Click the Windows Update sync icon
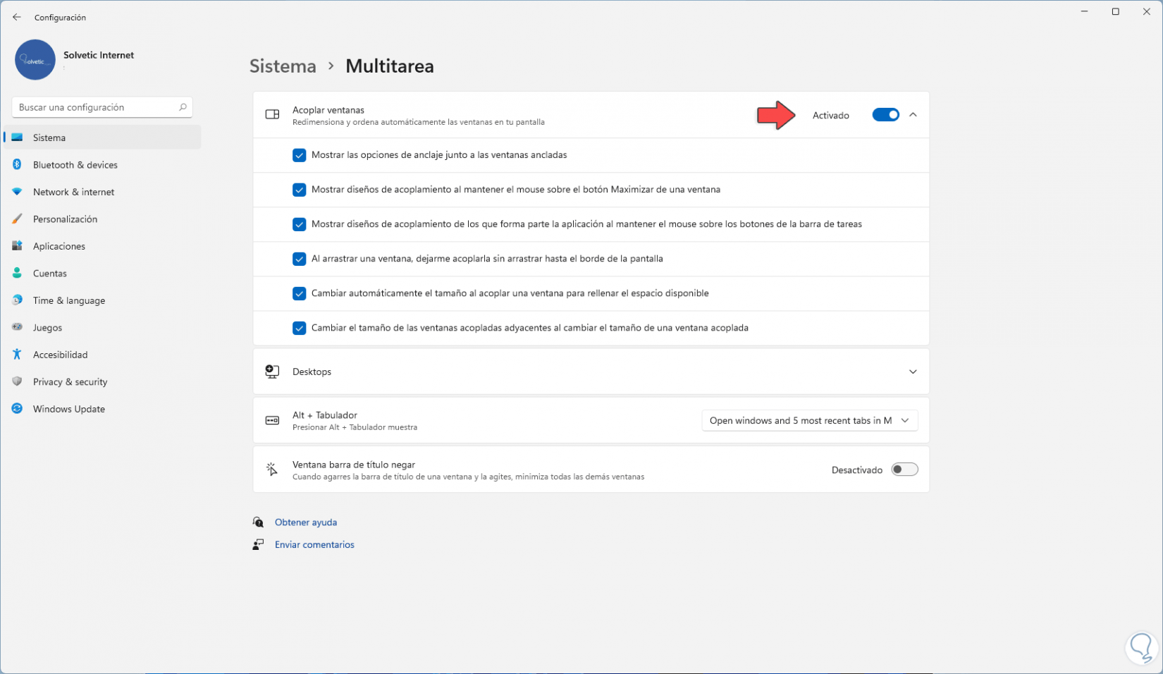Viewport: 1163px width, 674px height. 18,409
